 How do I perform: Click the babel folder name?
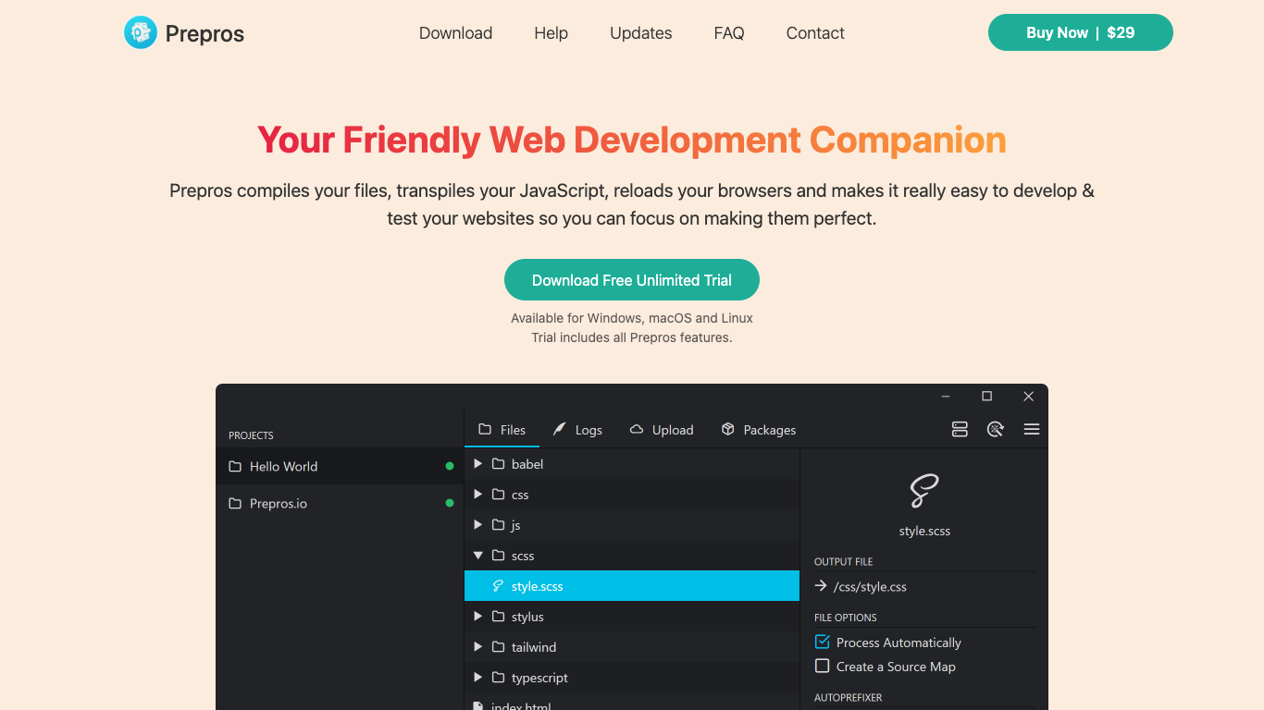click(x=527, y=464)
